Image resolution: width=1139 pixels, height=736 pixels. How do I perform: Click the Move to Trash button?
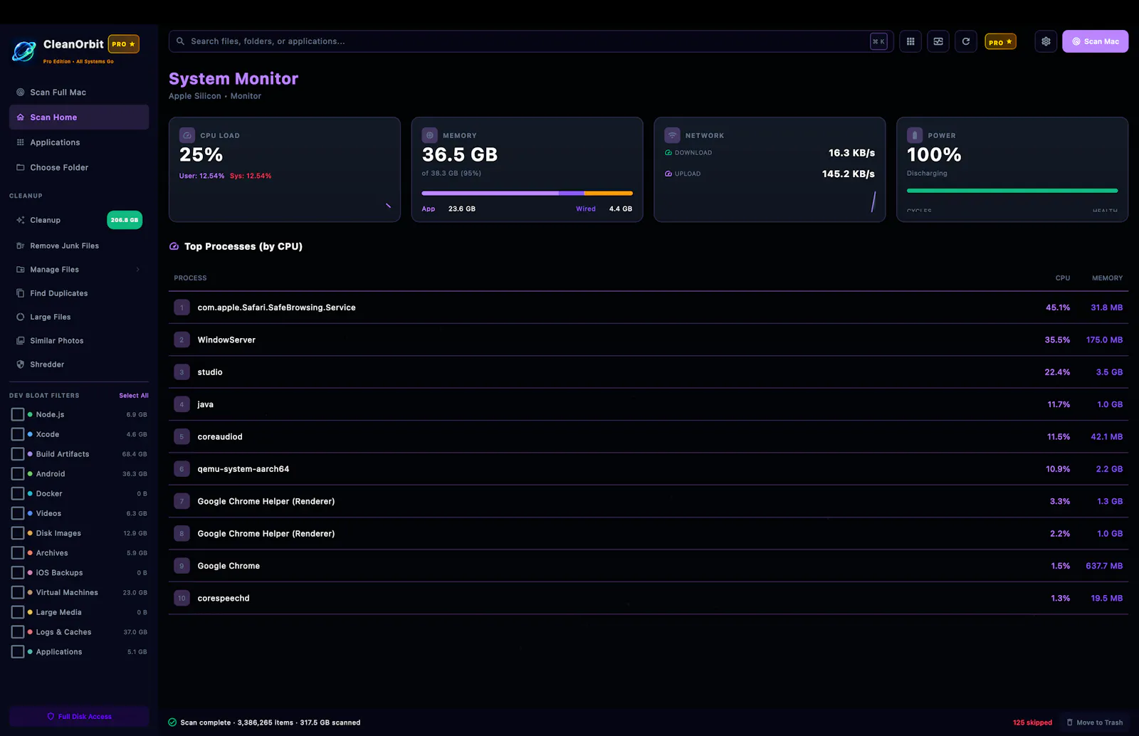[x=1094, y=722]
